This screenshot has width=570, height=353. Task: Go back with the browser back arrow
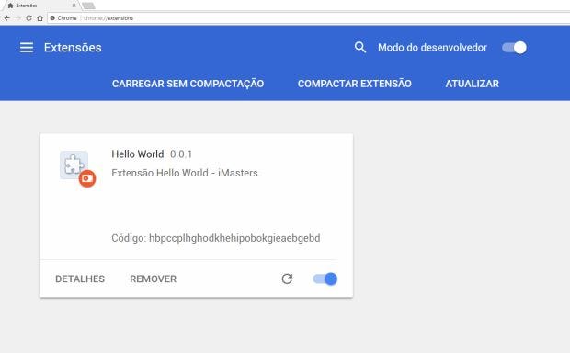point(7,17)
